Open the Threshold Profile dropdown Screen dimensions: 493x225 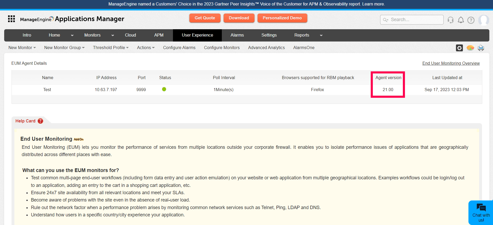111,48
